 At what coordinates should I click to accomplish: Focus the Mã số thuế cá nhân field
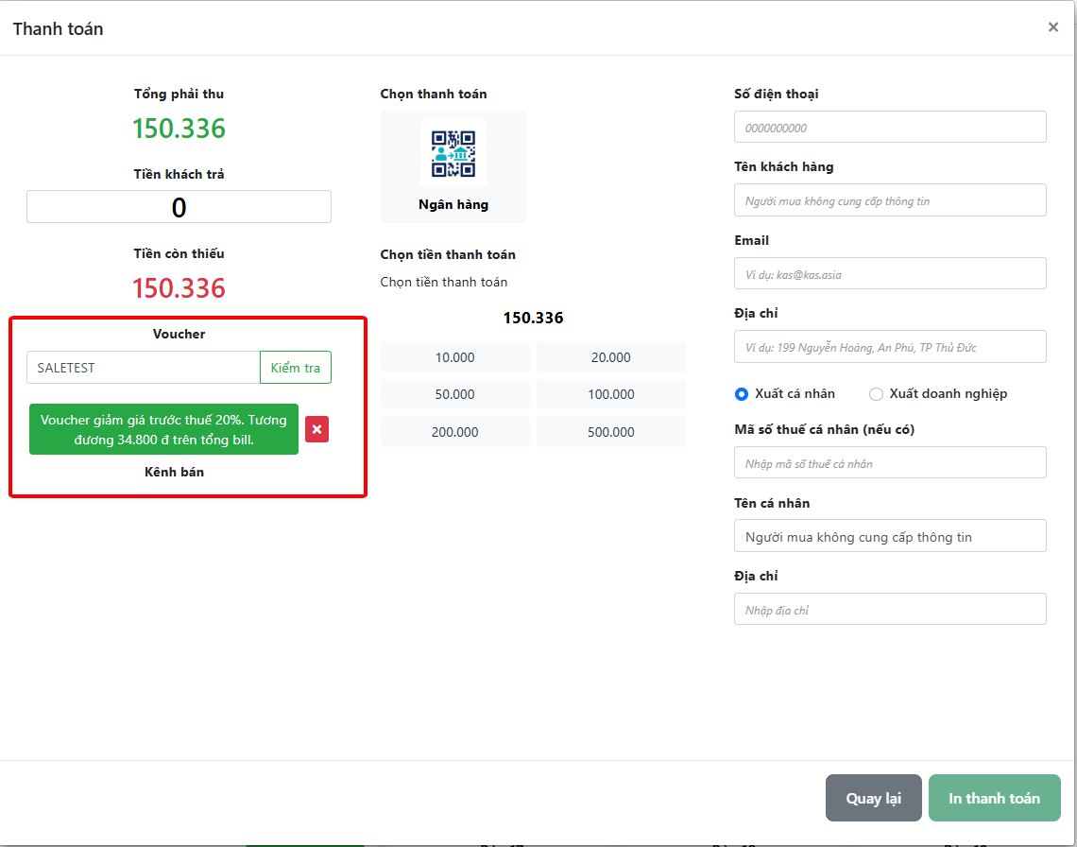pyautogui.click(x=890, y=463)
